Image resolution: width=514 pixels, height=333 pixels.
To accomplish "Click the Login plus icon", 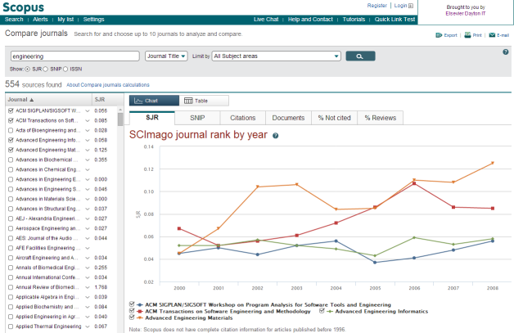I will 411,6.
